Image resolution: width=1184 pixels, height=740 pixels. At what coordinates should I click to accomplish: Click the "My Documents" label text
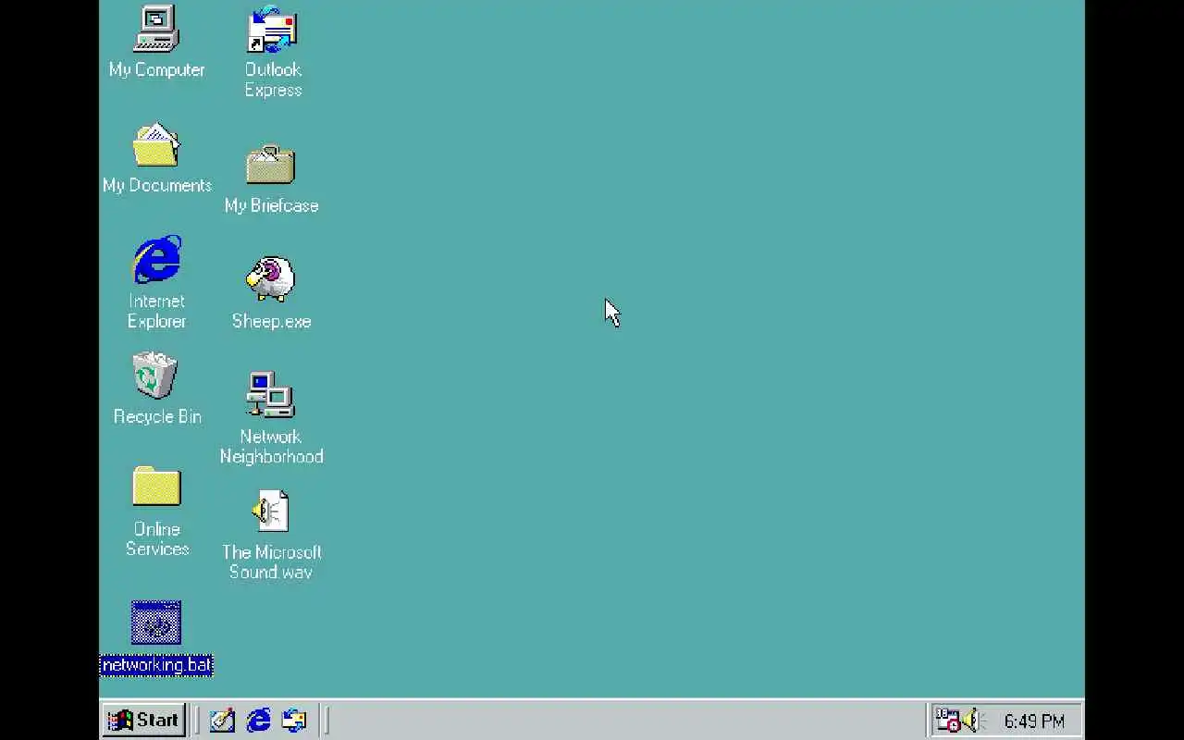coord(157,185)
